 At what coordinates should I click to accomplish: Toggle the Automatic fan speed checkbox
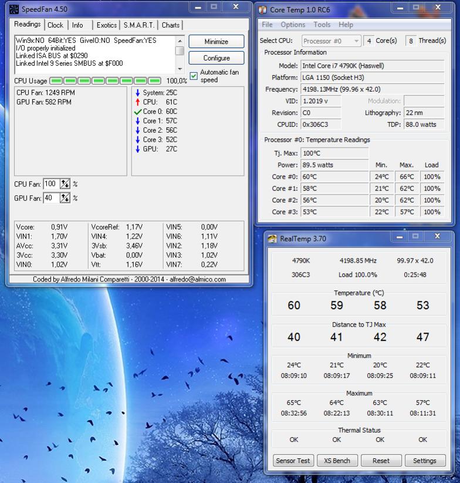point(194,76)
